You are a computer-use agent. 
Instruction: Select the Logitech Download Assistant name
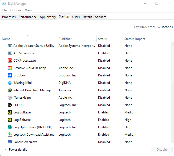(34, 135)
